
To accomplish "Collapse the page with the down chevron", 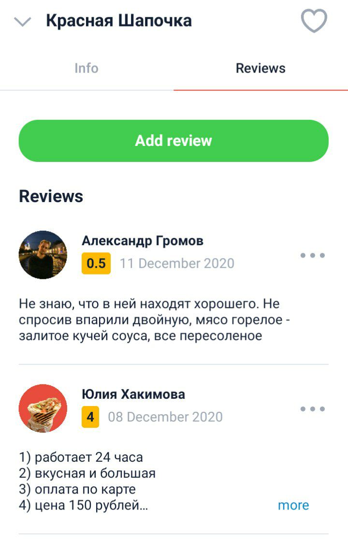I will pyautogui.click(x=23, y=22).
